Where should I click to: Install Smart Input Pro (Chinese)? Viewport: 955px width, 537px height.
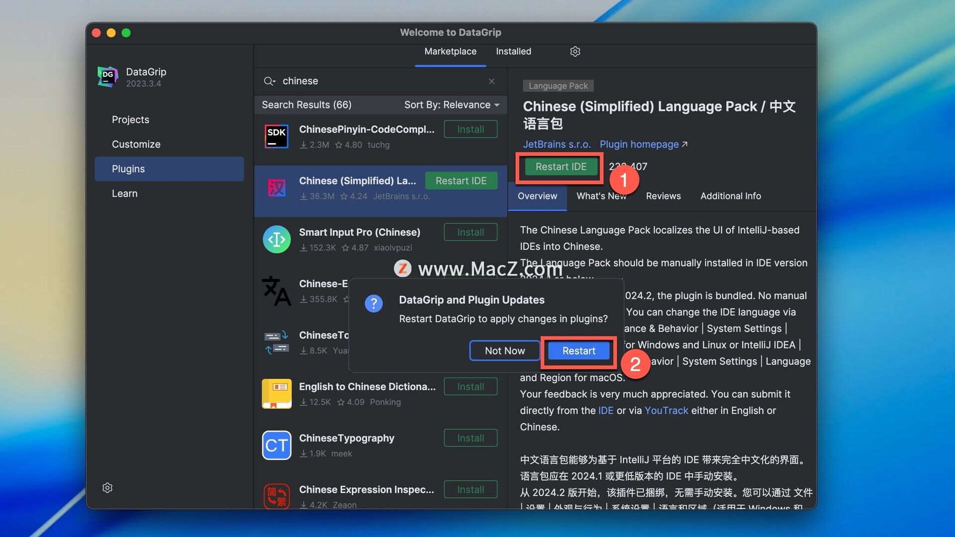(x=471, y=232)
